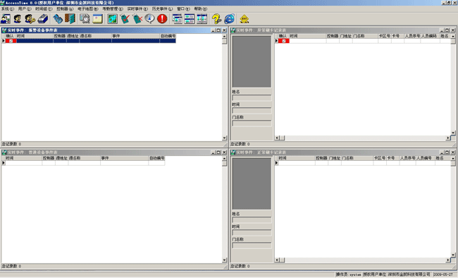Screen dimensions: 458x278
Task: Toggle 确认 checkbox in 报警设备事件表 row
Action: pyautogui.click(x=11, y=41)
